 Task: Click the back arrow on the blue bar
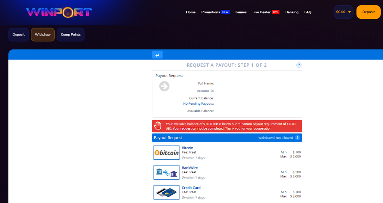tap(157, 54)
